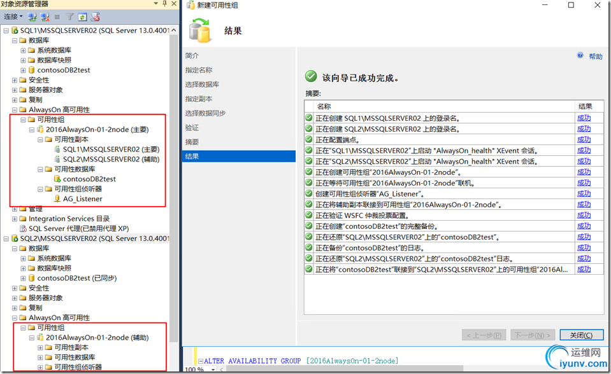Select SQL Server 代理(已禁用代理 XP) item
Image resolution: width=611 pixels, height=374 pixels.
pos(79,228)
